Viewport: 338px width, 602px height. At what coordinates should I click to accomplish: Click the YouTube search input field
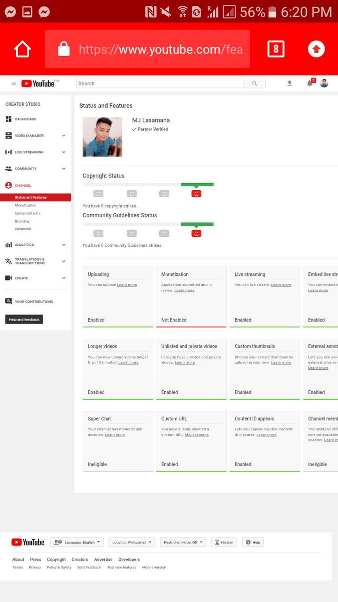[x=160, y=84]
